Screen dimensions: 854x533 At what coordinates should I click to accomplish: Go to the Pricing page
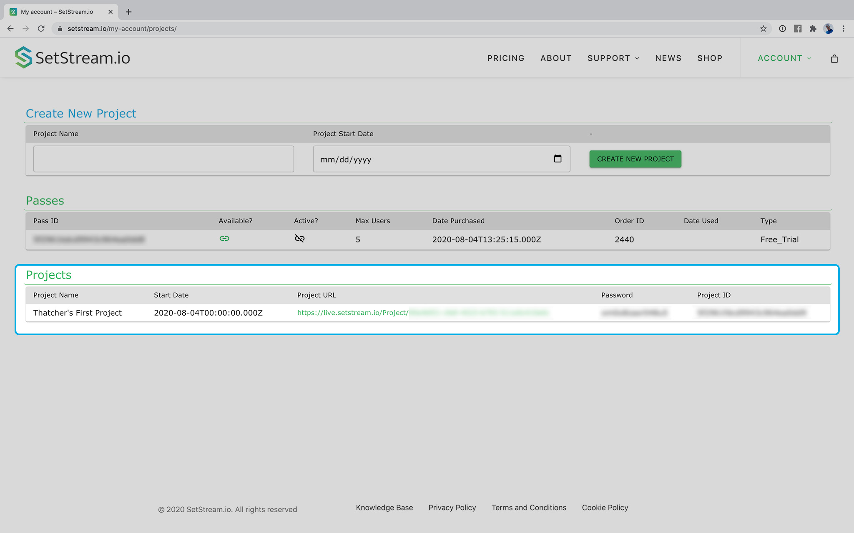[506, 58]
